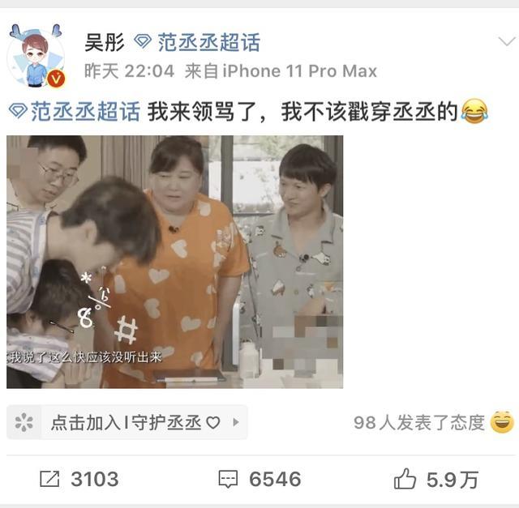Tap 点击加入 守护丞丞 super topic button
519x508 pixels.
127,422
